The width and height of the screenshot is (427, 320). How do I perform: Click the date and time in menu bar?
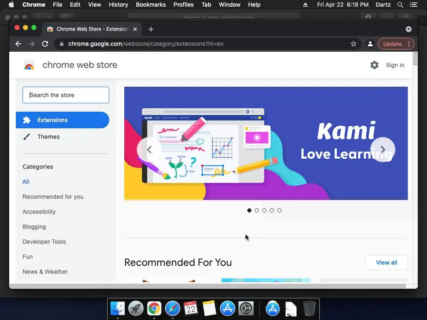343,5
